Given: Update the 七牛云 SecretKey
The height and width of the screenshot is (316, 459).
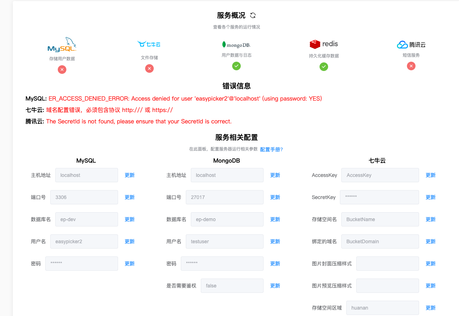Looking at the screenshot, I should [430, 197].
